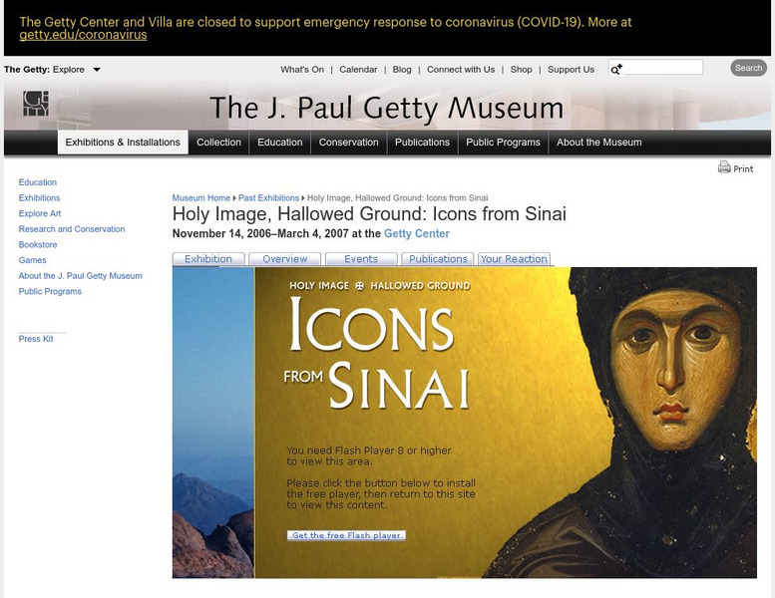Switch to Your Reaction tab
This screenshot has width=775, height=598.
(514, 259)
